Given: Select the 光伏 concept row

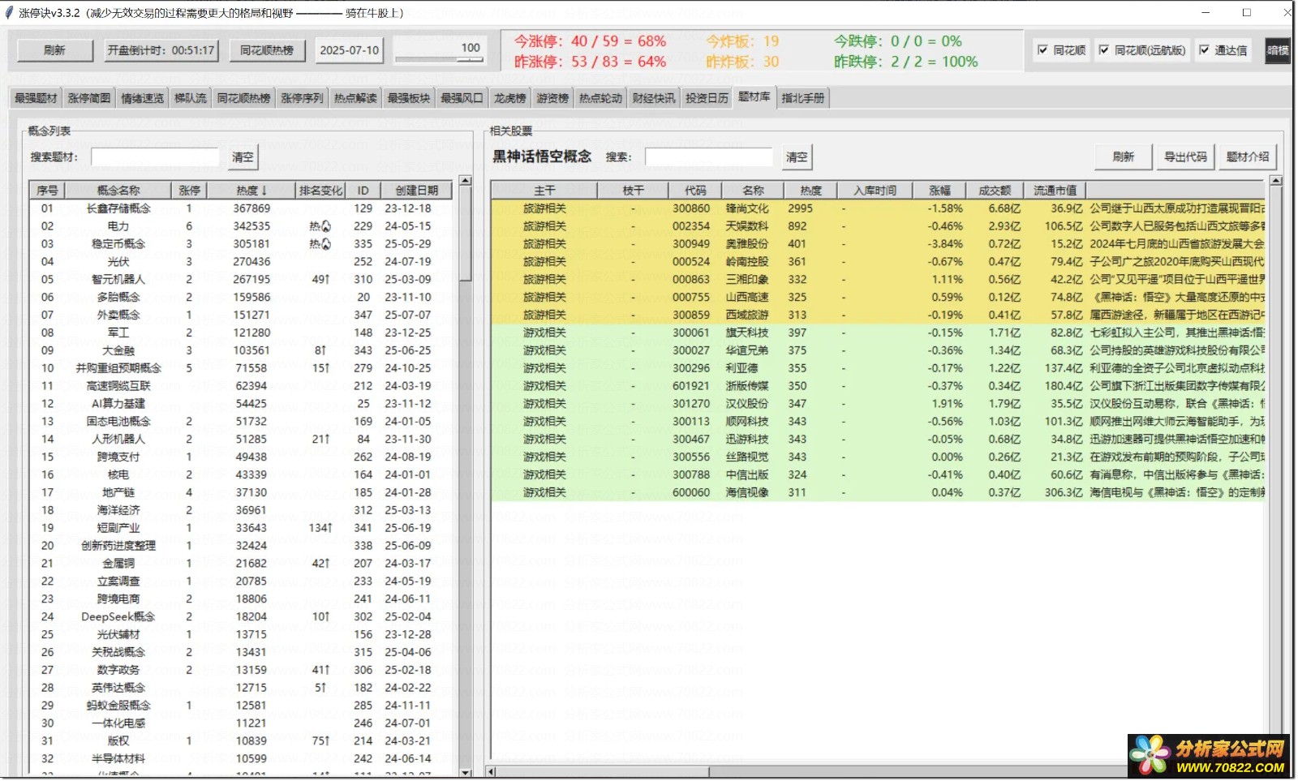Looking at the screenshot, I should 242,262.
